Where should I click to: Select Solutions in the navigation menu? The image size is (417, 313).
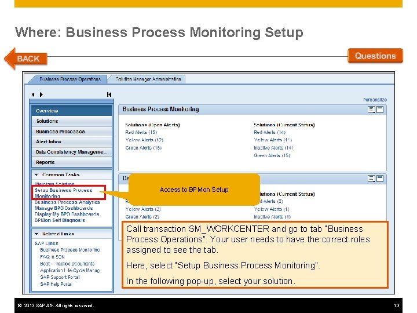tap(72, 121)
